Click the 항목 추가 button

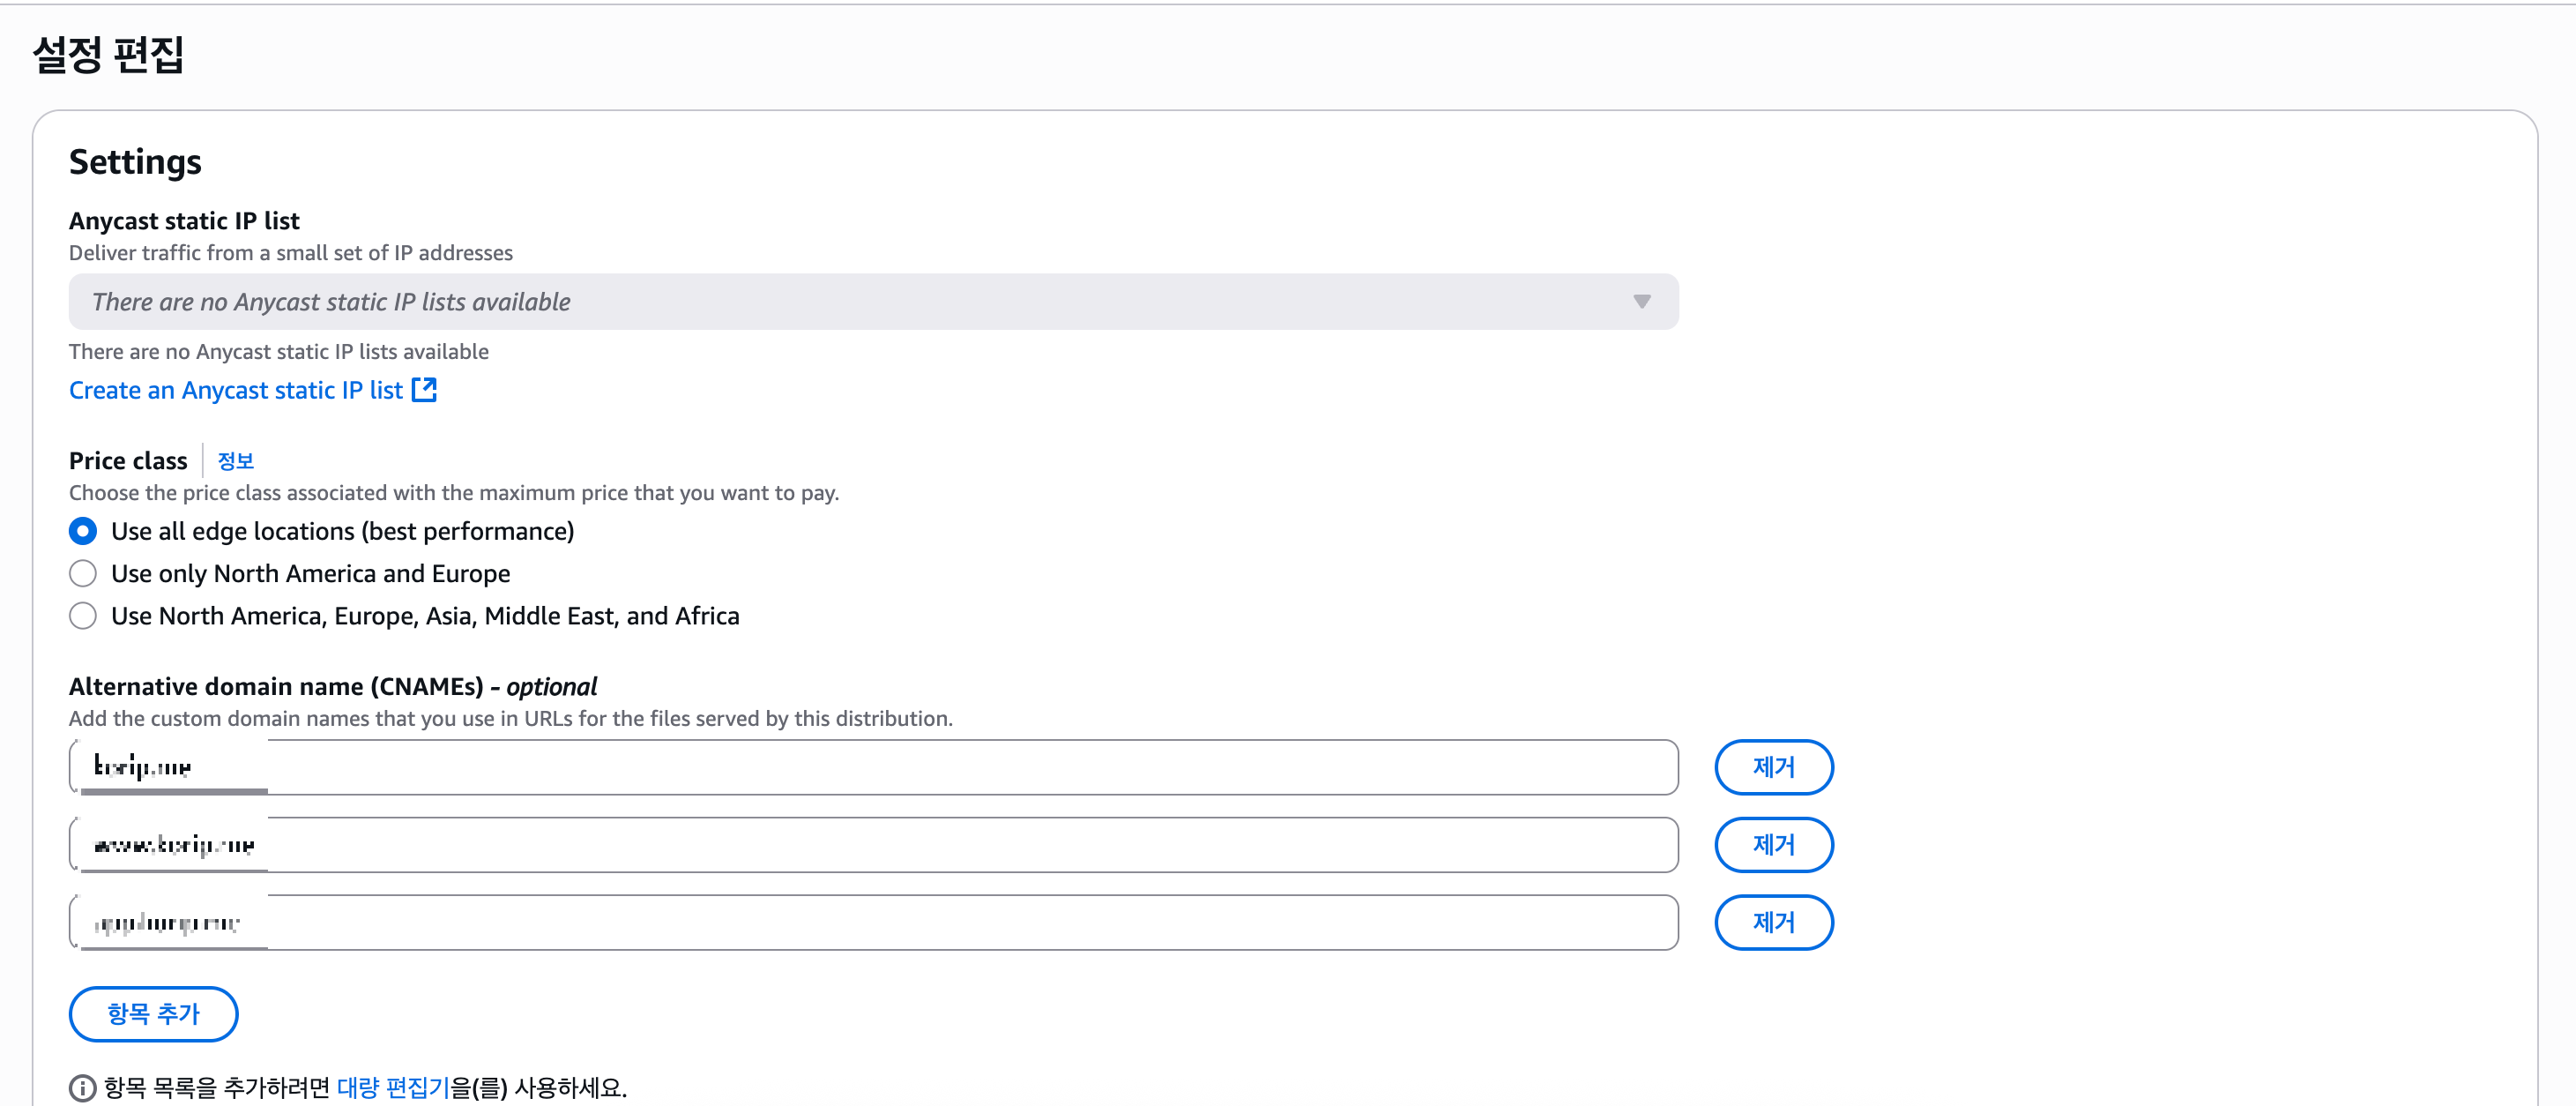(x=153, y=1013)
